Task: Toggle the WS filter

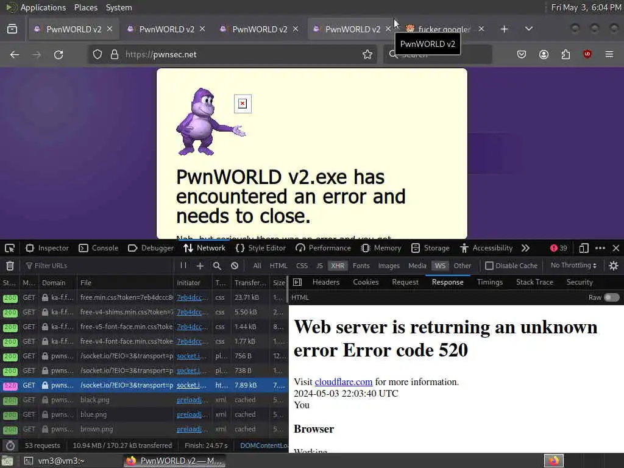Action: pyautogui.click(x=440, y=266)
